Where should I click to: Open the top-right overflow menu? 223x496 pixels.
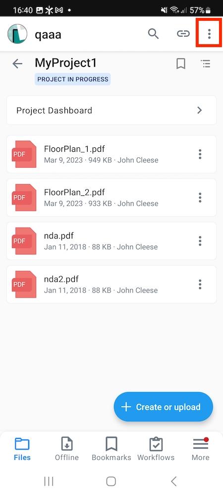click(209, 33)
